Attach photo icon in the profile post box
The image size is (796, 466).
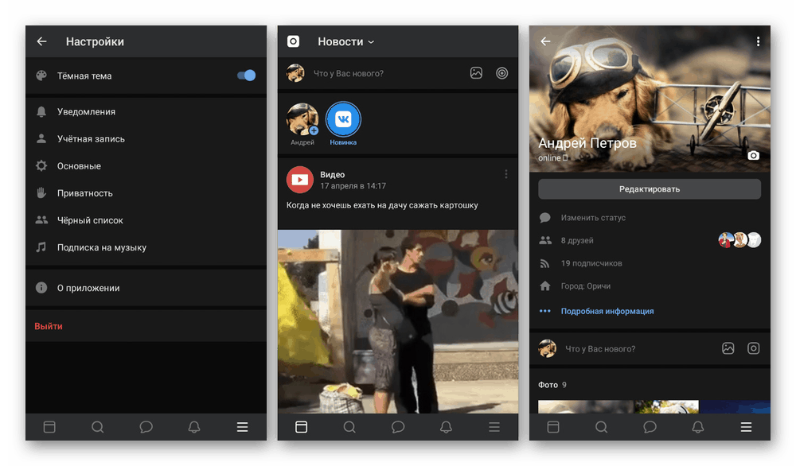click(728, 348)
